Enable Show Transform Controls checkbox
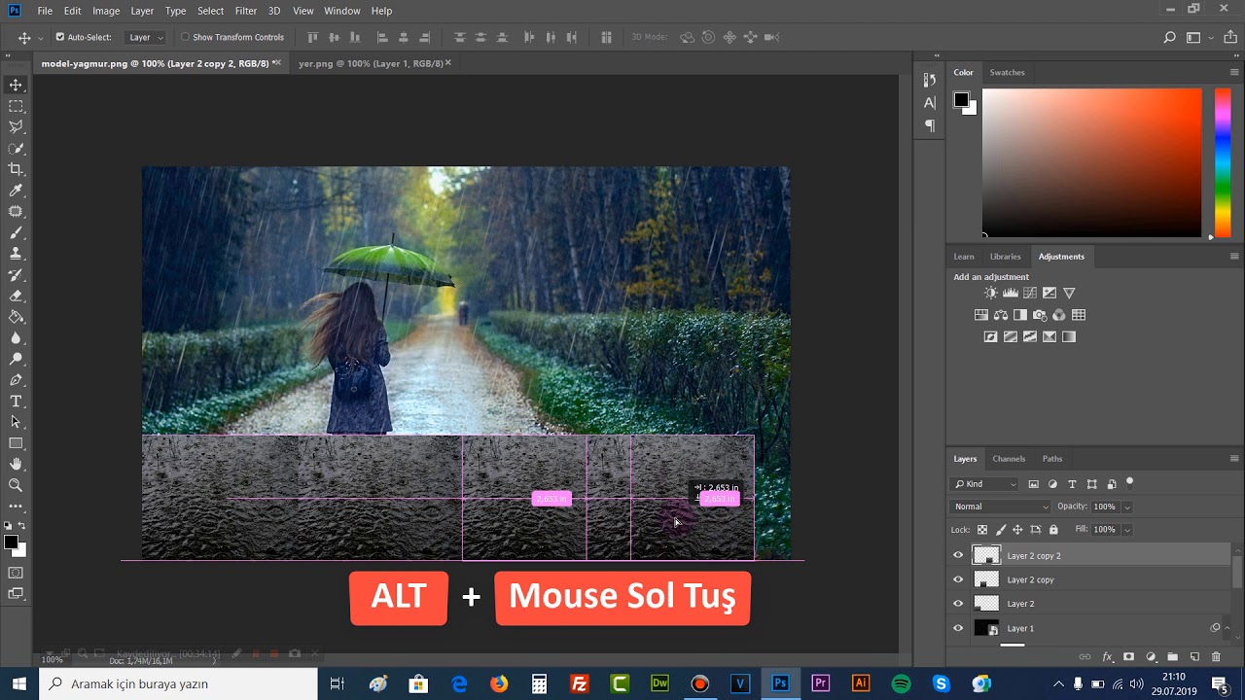This screenshot has height=700, width=1245. point(185,37)
